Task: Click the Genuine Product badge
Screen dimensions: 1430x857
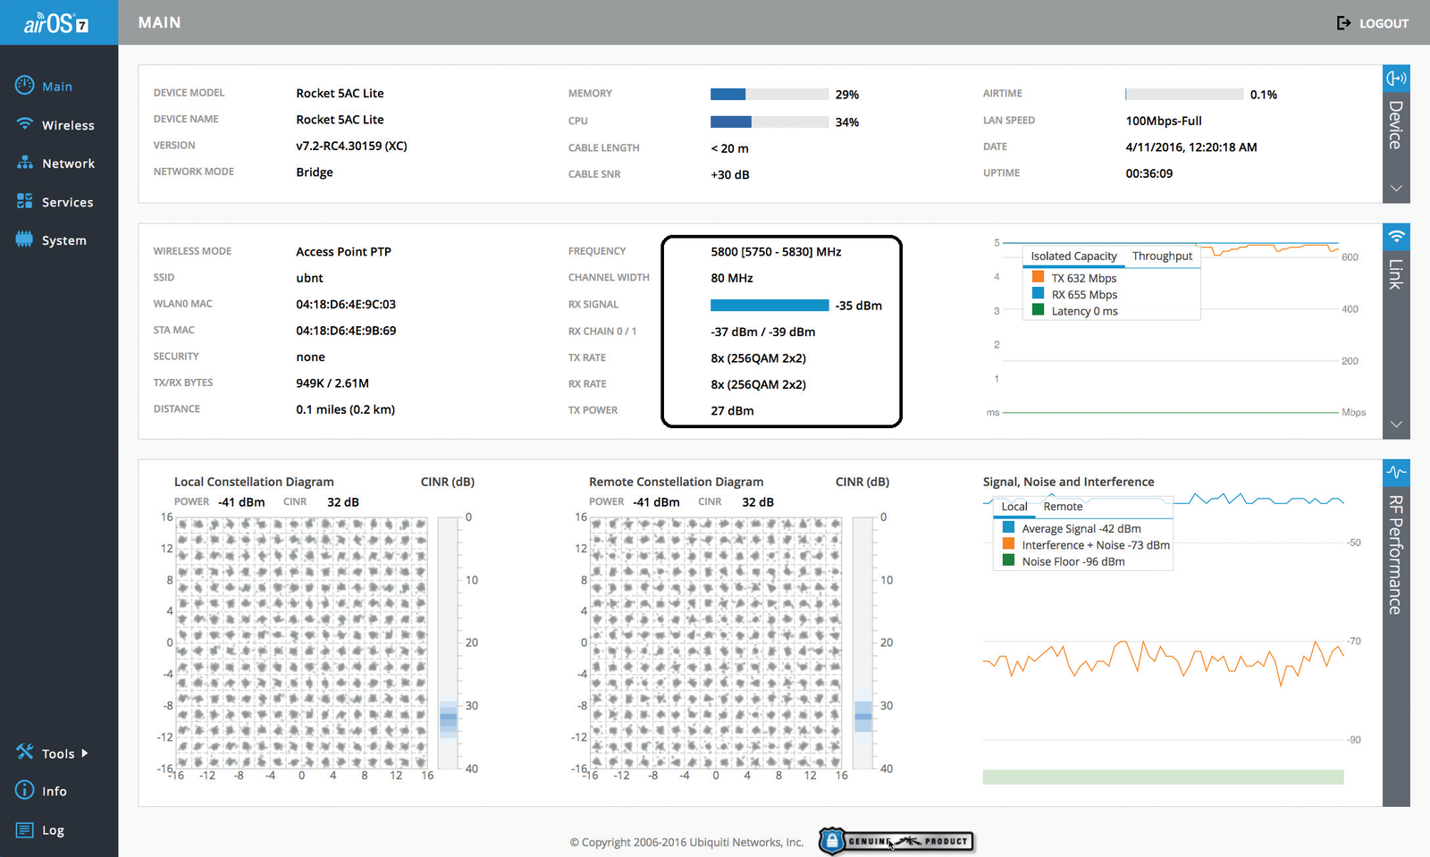Action: [x=896, y=841]
